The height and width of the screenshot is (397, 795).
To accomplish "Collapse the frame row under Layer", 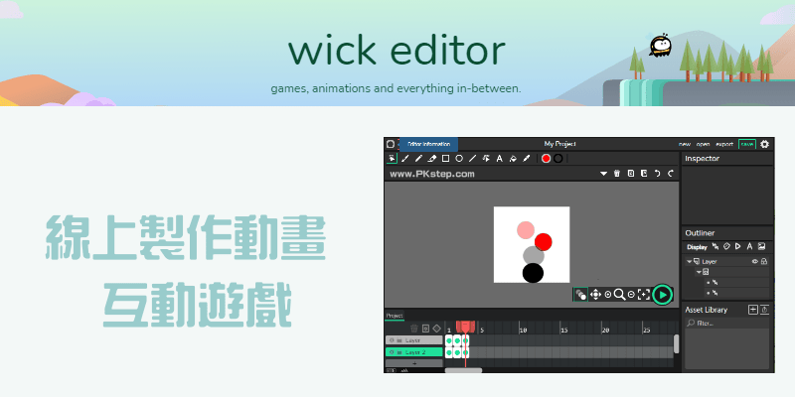I will [699, 272].
